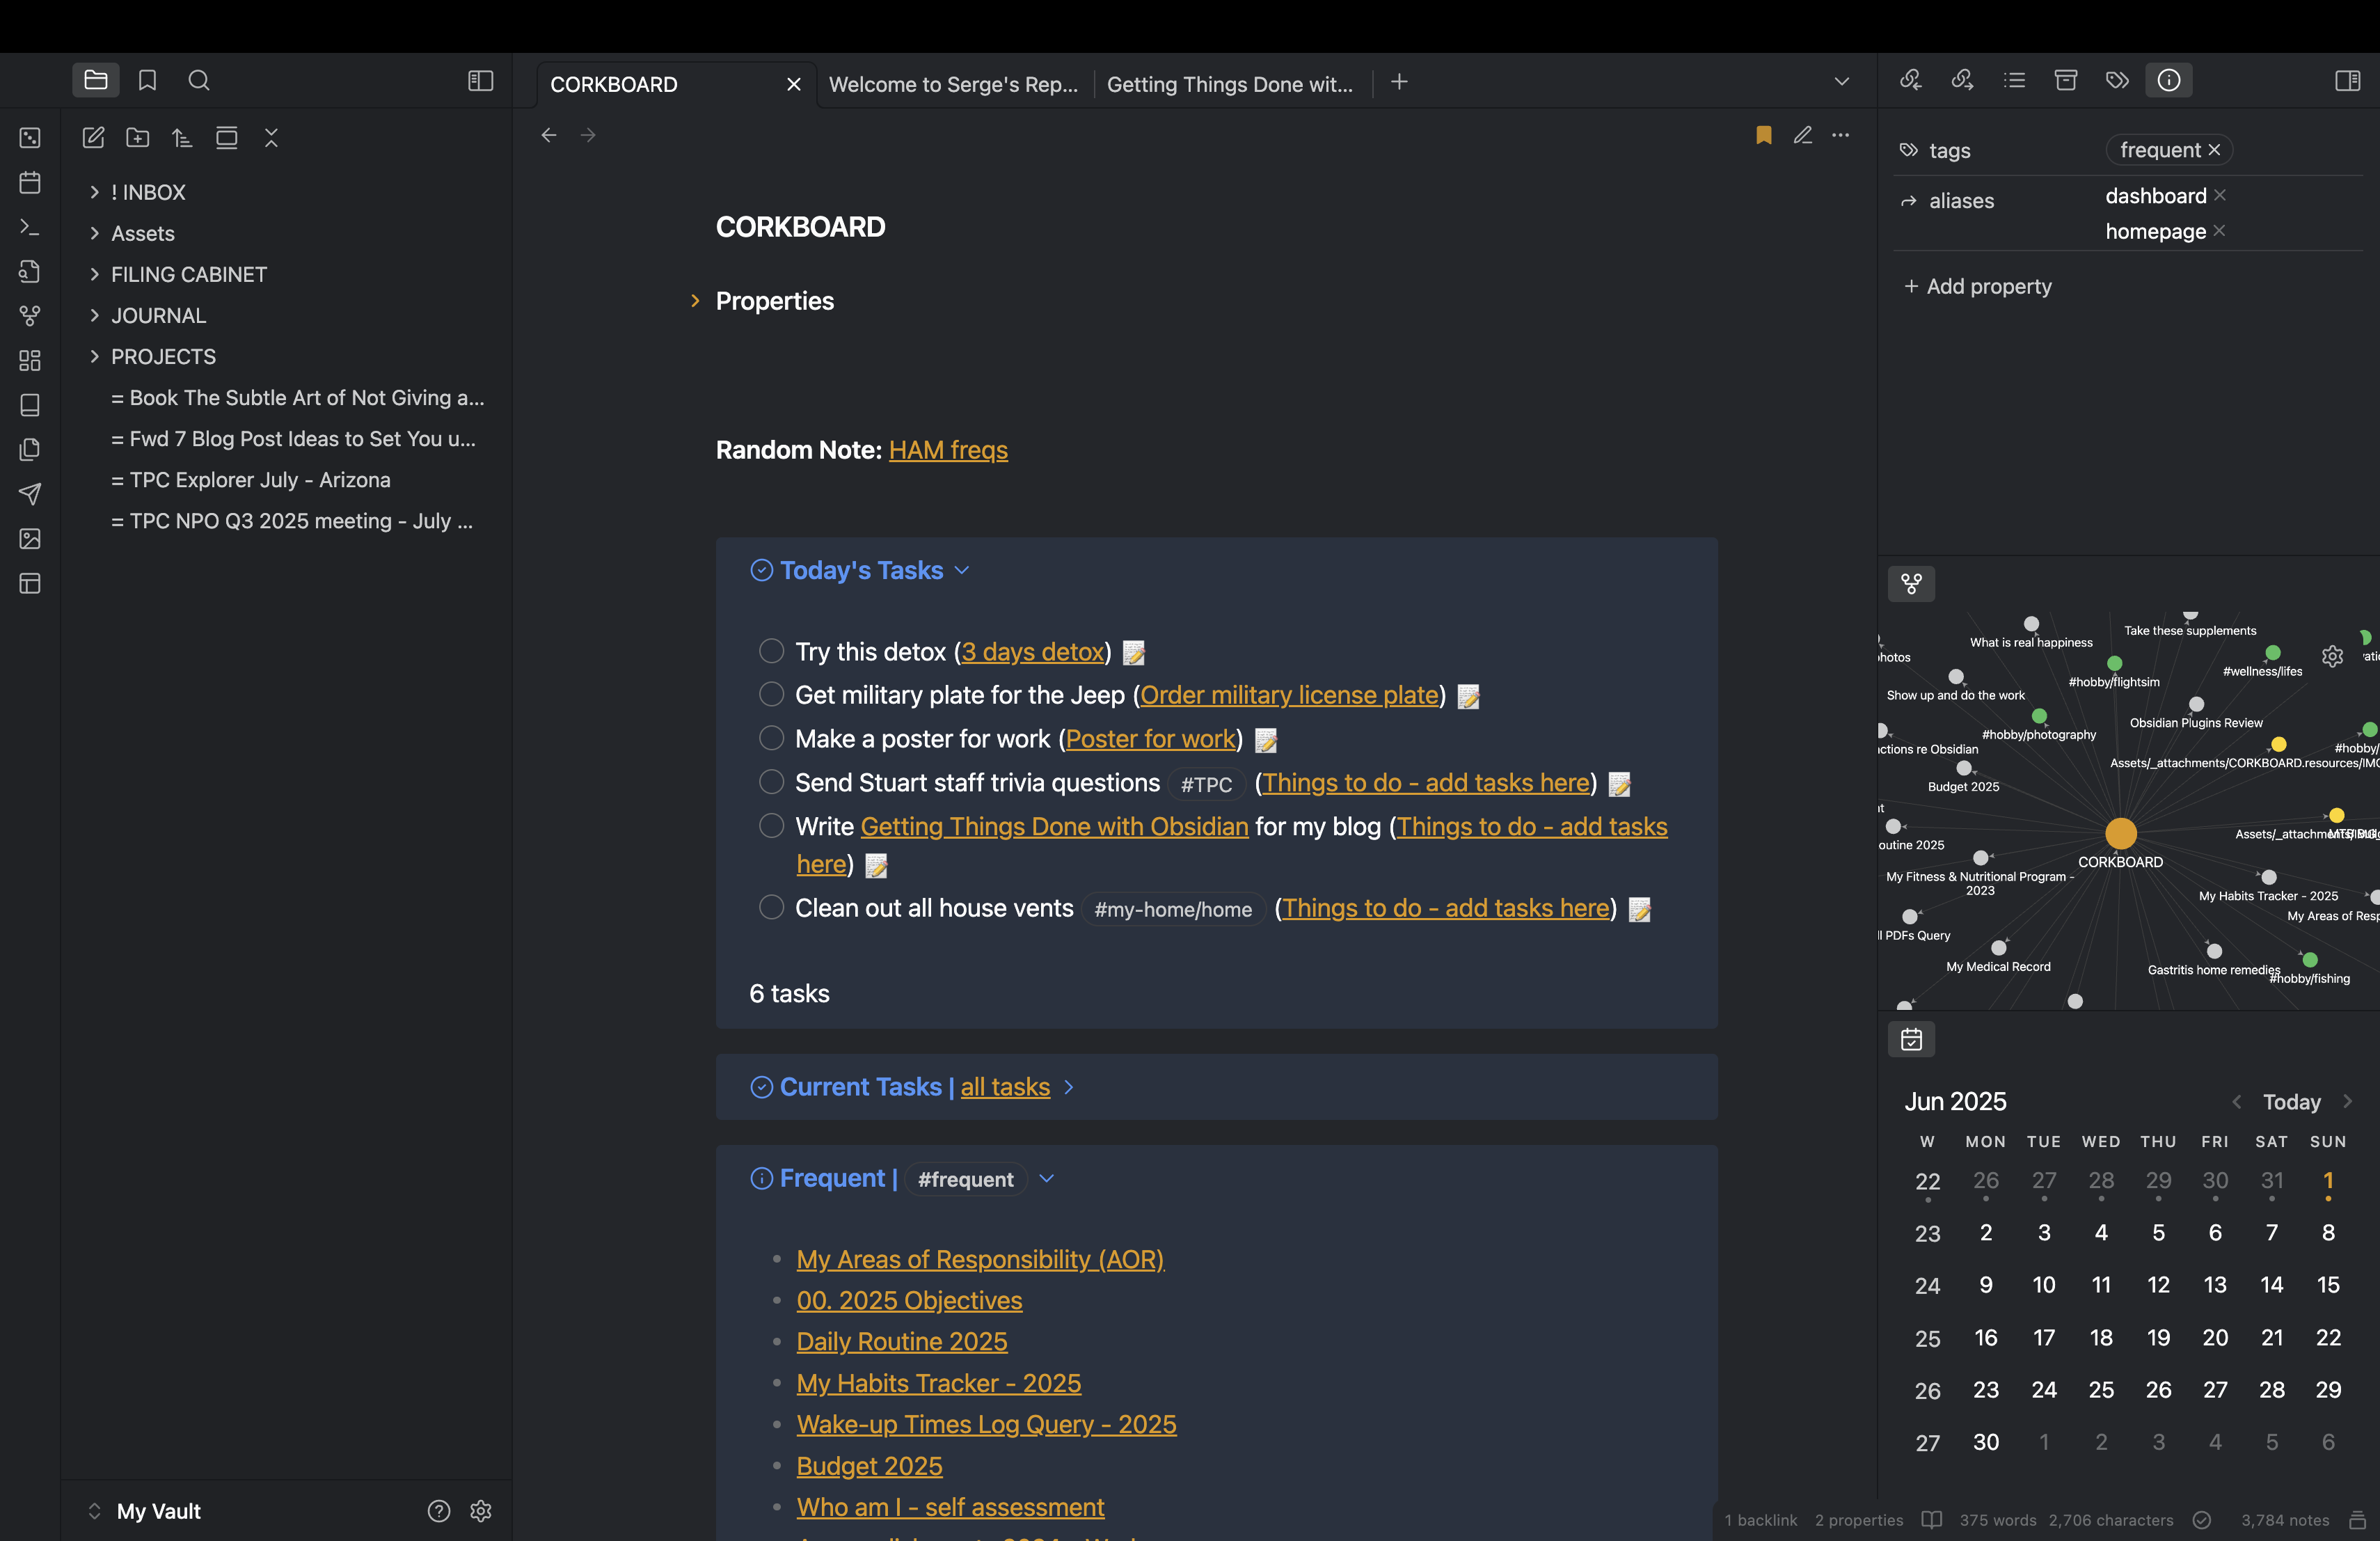Open the local graph settings gear
Viewport: 2380px width, 1541px height.
(2333, 656)
